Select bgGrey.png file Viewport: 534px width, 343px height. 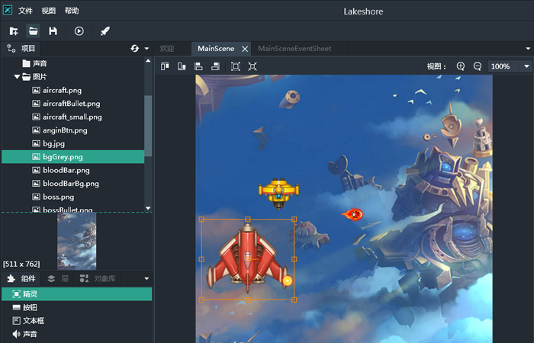click(x=73, y=157)
